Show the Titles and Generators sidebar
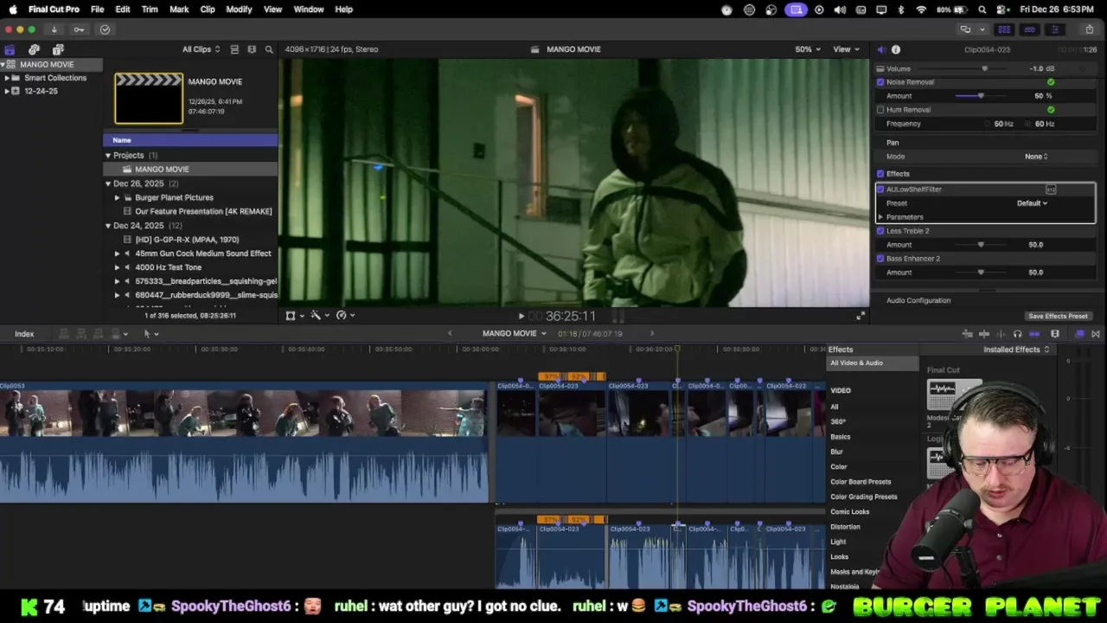1107x623 pixels. point(58,49)
